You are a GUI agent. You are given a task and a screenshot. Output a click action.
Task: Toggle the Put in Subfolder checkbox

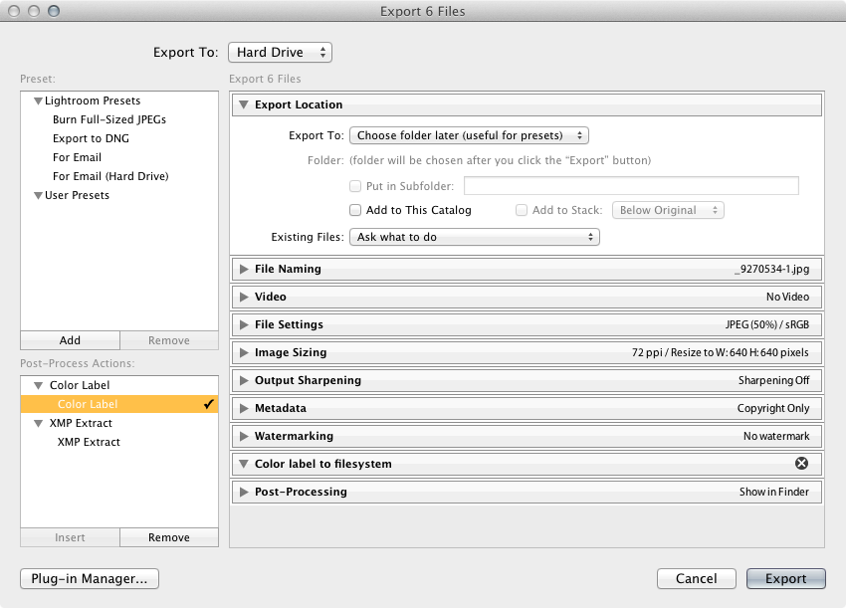355,186
